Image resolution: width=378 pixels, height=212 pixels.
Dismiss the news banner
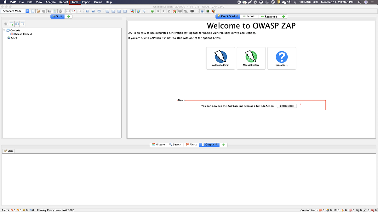point(300,104)
